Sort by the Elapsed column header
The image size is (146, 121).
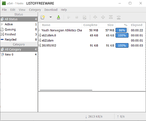click(x=137, y=25)
